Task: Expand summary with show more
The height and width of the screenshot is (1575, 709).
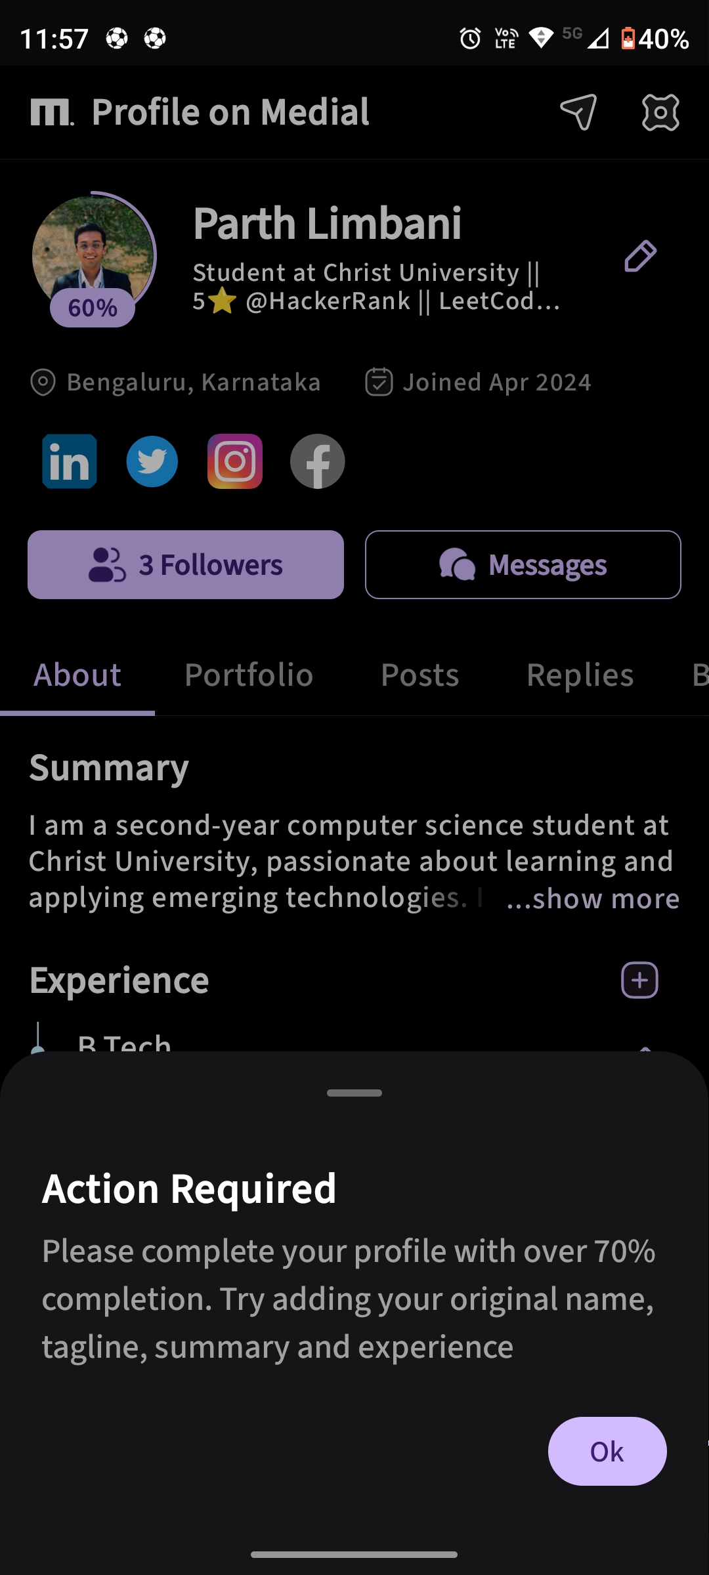Action: coord(593,898)
